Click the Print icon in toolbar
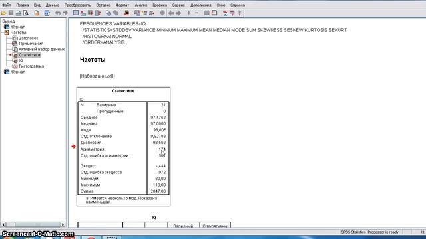The image size is (426, 239). [x=19, y=13]
